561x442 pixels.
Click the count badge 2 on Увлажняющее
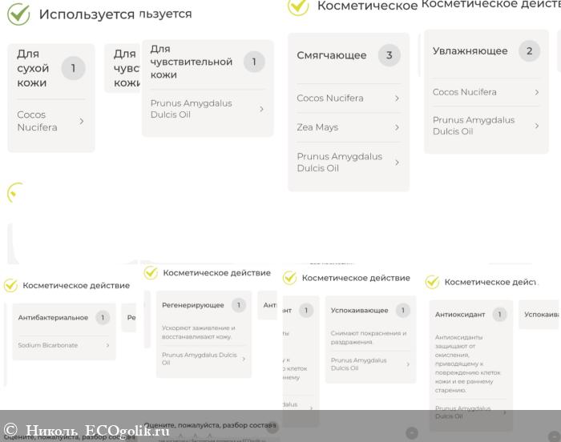[x=528, y=51]
